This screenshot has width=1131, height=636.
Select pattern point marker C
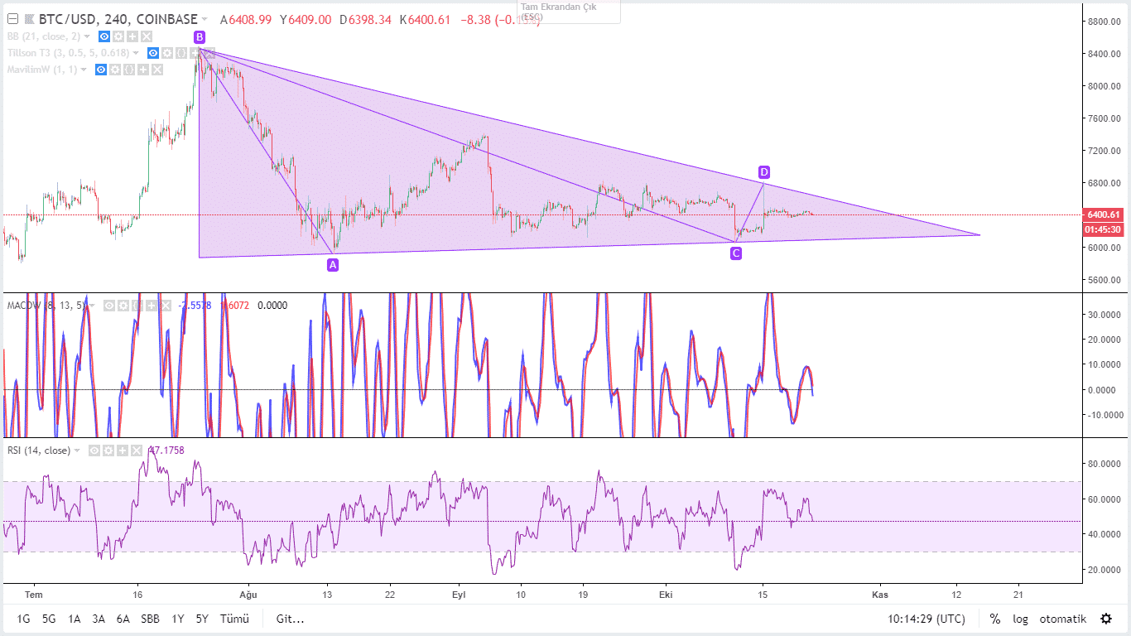(736, 253)
